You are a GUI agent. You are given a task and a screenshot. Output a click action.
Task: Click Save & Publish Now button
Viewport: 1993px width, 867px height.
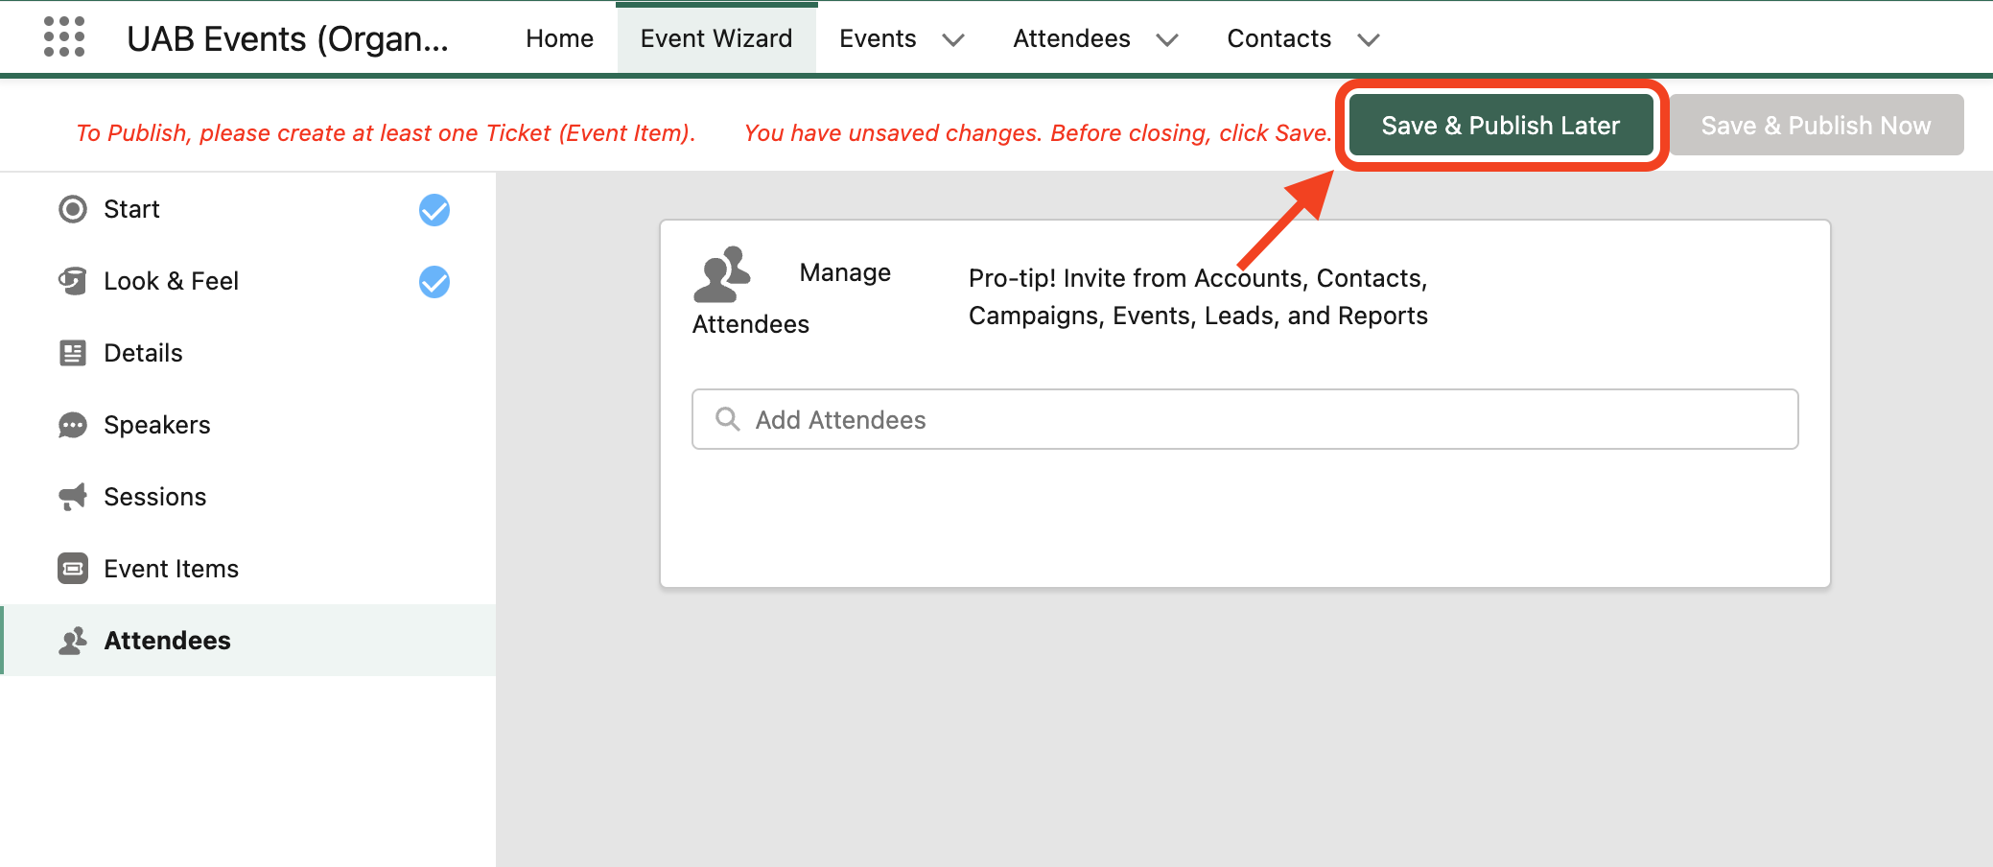point(1817,126)
